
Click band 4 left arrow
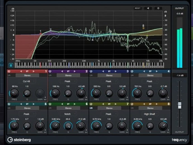[x=144, y=71]
